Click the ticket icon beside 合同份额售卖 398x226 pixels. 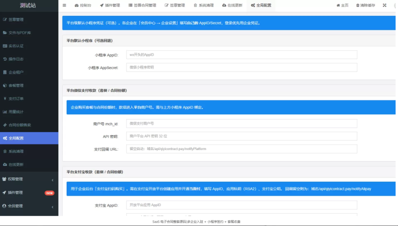[5, 125]
